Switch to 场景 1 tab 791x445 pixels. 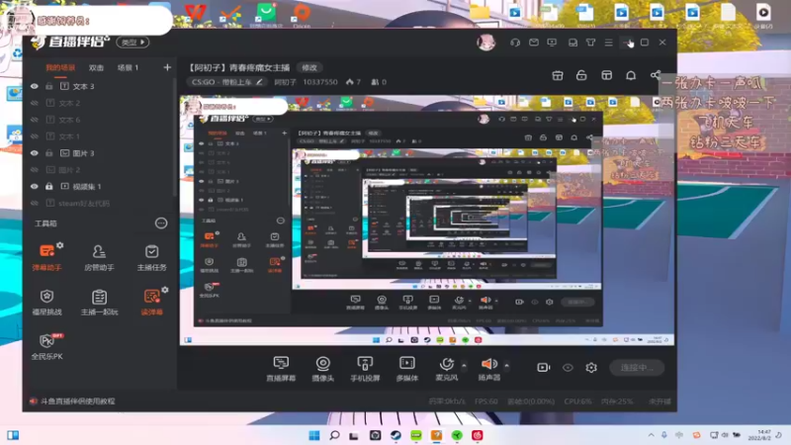[128, 67]
